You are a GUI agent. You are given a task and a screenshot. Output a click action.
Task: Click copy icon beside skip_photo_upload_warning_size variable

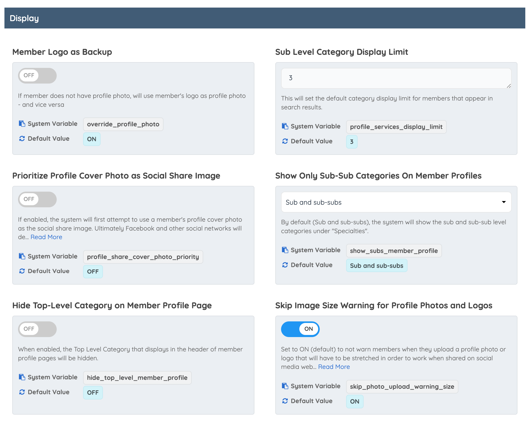click(285, 386)
